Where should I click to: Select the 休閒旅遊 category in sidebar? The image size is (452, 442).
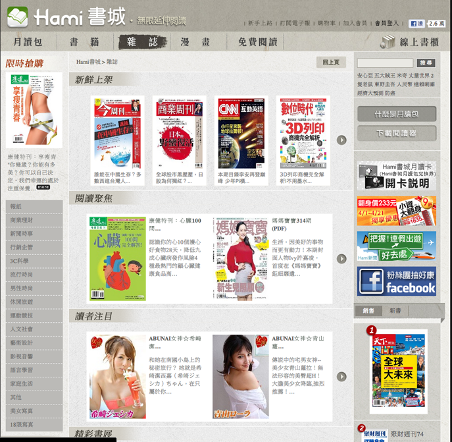(x=34, y=302)
